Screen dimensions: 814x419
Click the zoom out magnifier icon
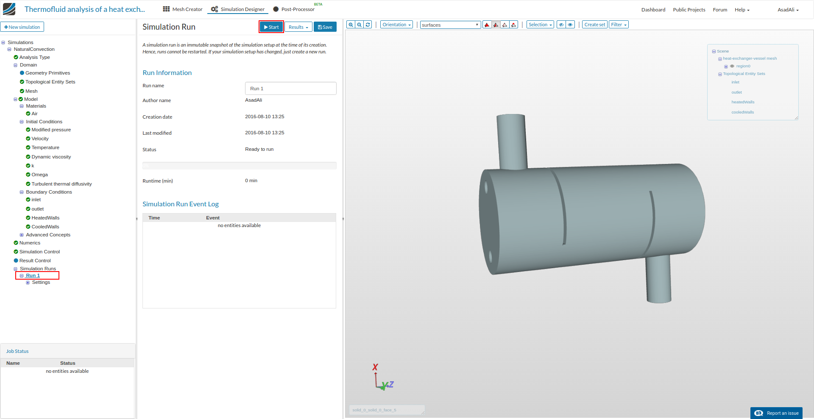tap(360, 25)
